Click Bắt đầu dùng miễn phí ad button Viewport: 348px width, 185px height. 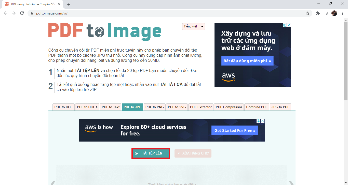(x=247, y=61)
